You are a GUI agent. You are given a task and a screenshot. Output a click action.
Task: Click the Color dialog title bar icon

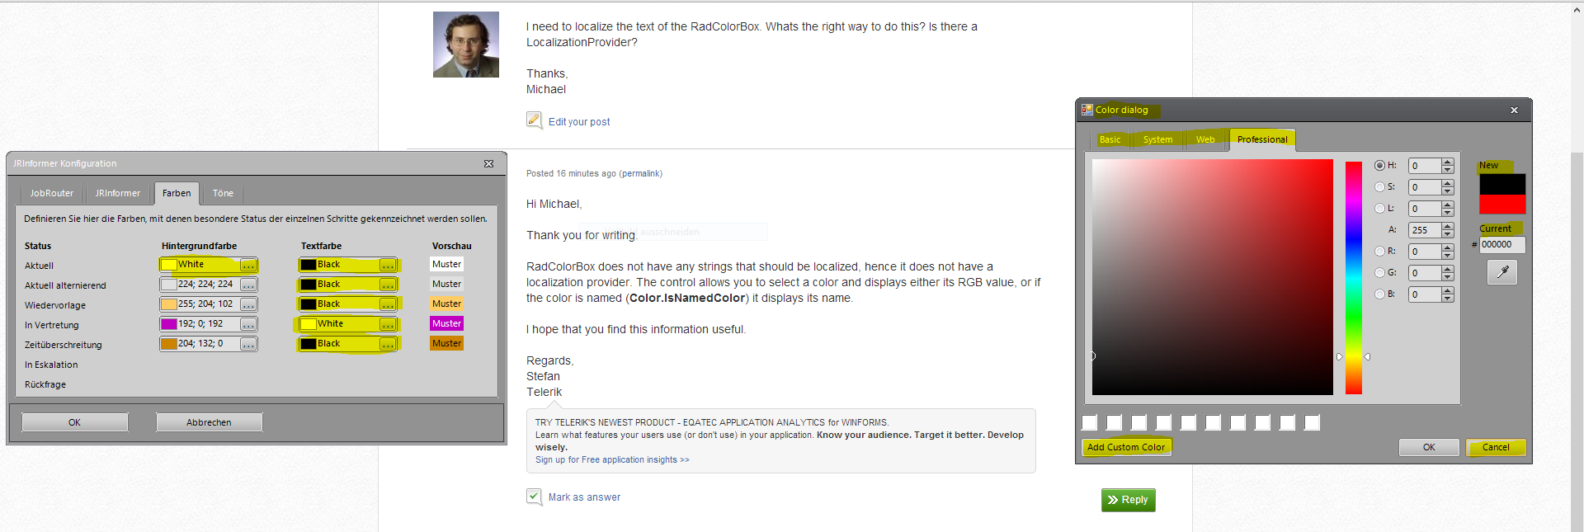(1087, 110)
